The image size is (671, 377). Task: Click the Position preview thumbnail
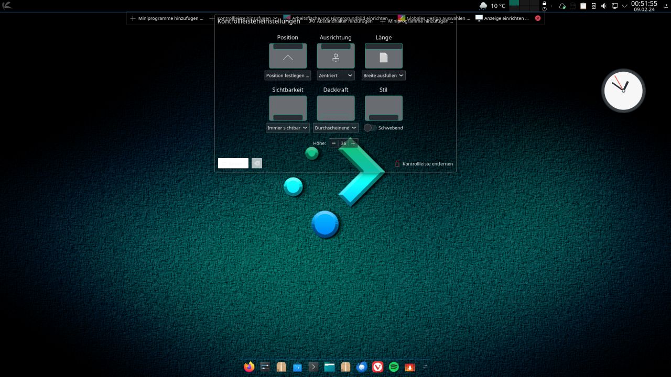tap(288, 56)
